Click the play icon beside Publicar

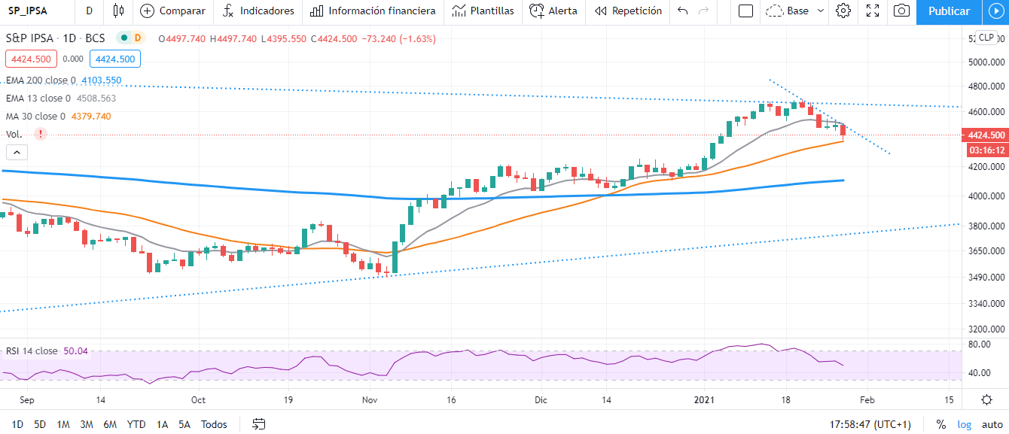995,11
